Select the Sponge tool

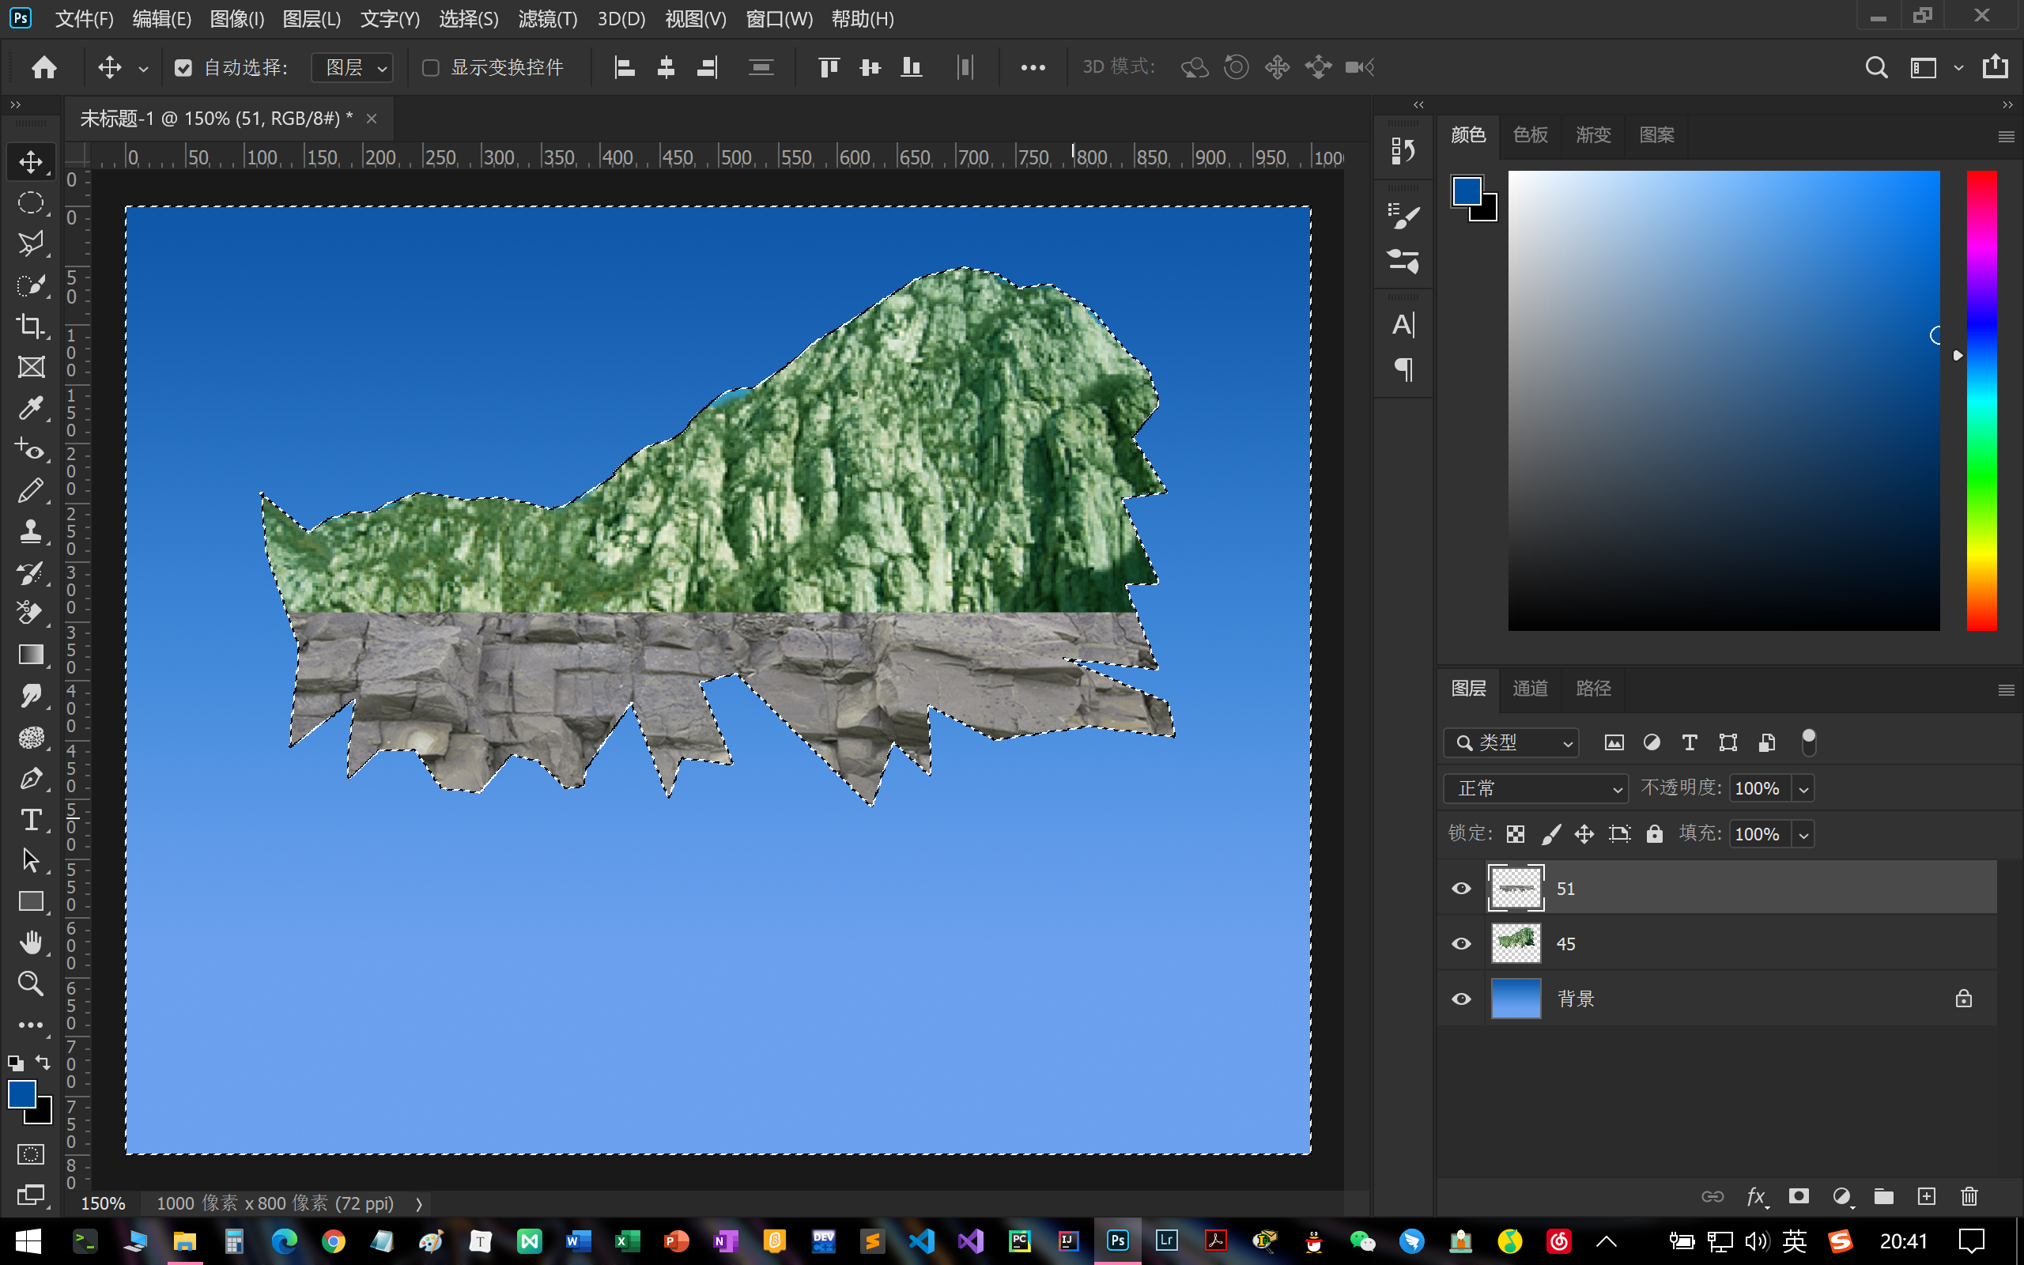(x=31, y=737)
